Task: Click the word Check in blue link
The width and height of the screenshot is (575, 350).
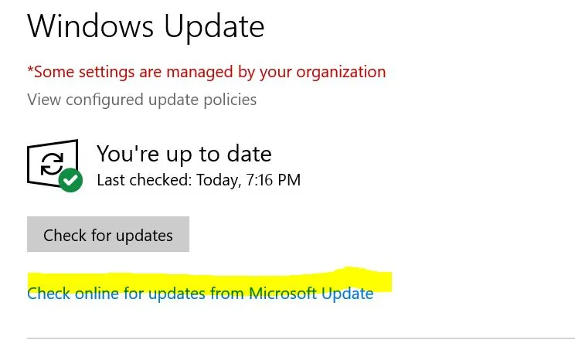Action: point(49,294)
